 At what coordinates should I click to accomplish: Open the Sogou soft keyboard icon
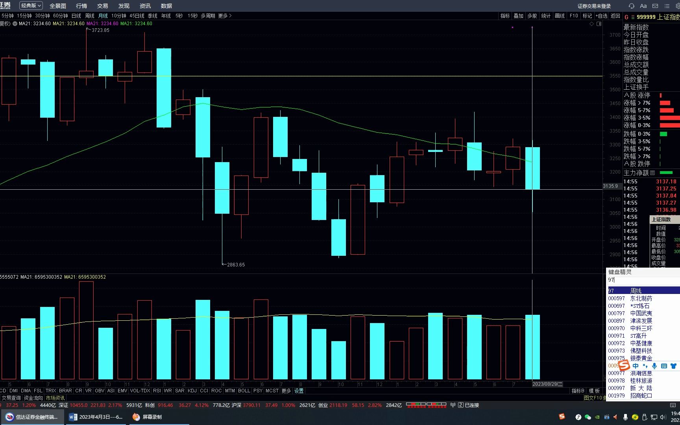pos(664,366)
